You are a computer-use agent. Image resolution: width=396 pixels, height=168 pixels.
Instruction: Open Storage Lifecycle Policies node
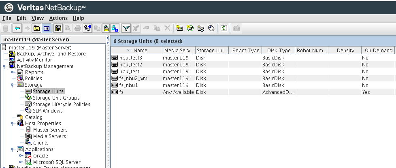click(61, 104)
